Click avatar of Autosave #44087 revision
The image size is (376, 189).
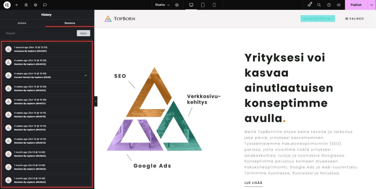8,49
